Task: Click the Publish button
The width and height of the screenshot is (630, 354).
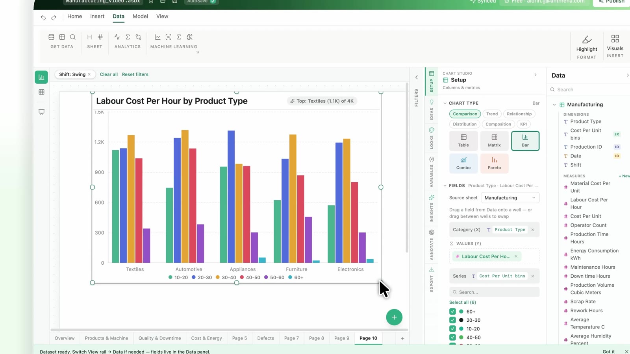Action: click(611, 2)
